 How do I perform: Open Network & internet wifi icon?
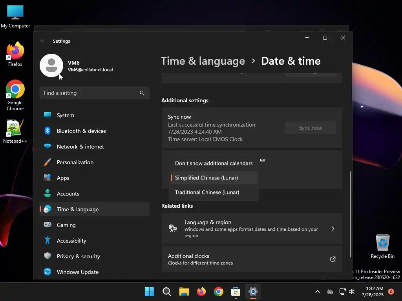coord(48,147)
